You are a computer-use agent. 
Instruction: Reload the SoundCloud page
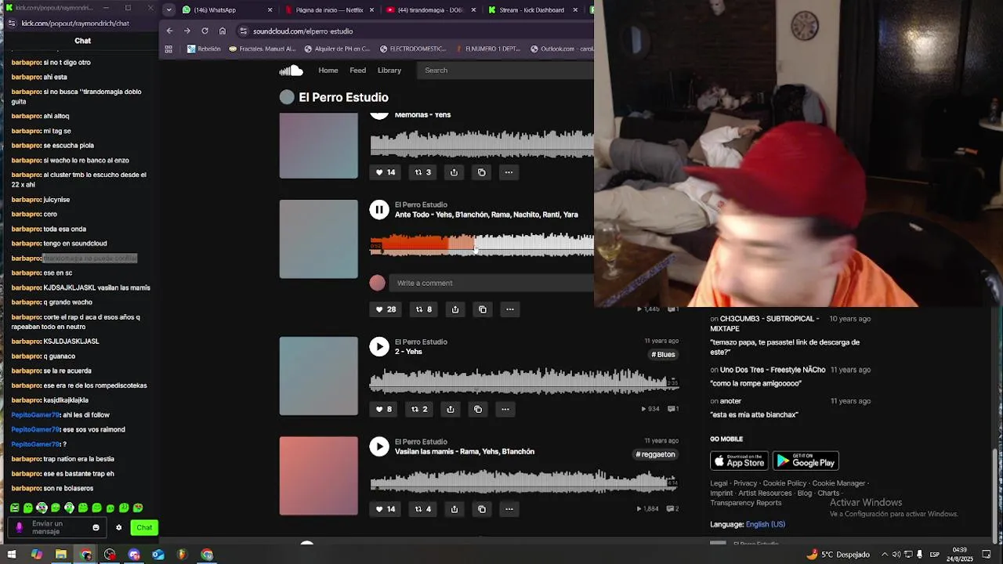click(x=205, y=31)
